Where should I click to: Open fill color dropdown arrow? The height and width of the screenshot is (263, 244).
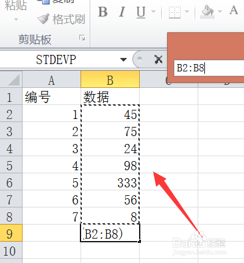pos(220,12)
